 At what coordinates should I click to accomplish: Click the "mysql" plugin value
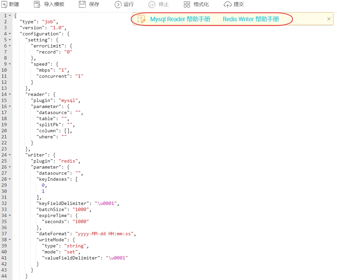click(68, 100)
